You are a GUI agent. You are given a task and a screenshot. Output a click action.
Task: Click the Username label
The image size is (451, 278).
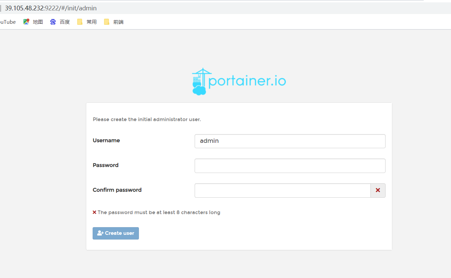pos(106,141)
